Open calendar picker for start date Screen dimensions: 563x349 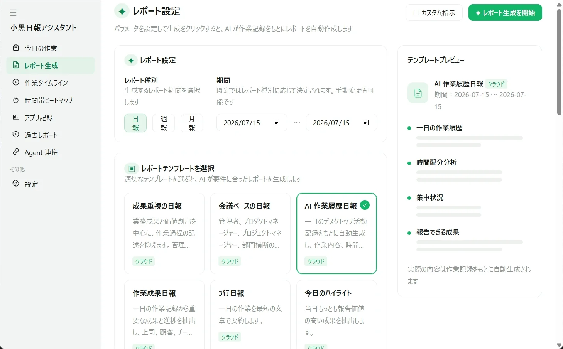coord(276,123)
